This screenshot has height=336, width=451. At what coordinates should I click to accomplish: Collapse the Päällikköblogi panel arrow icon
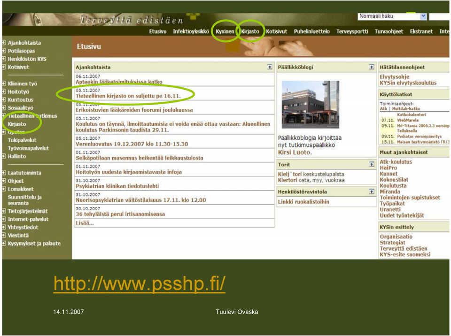372,67
